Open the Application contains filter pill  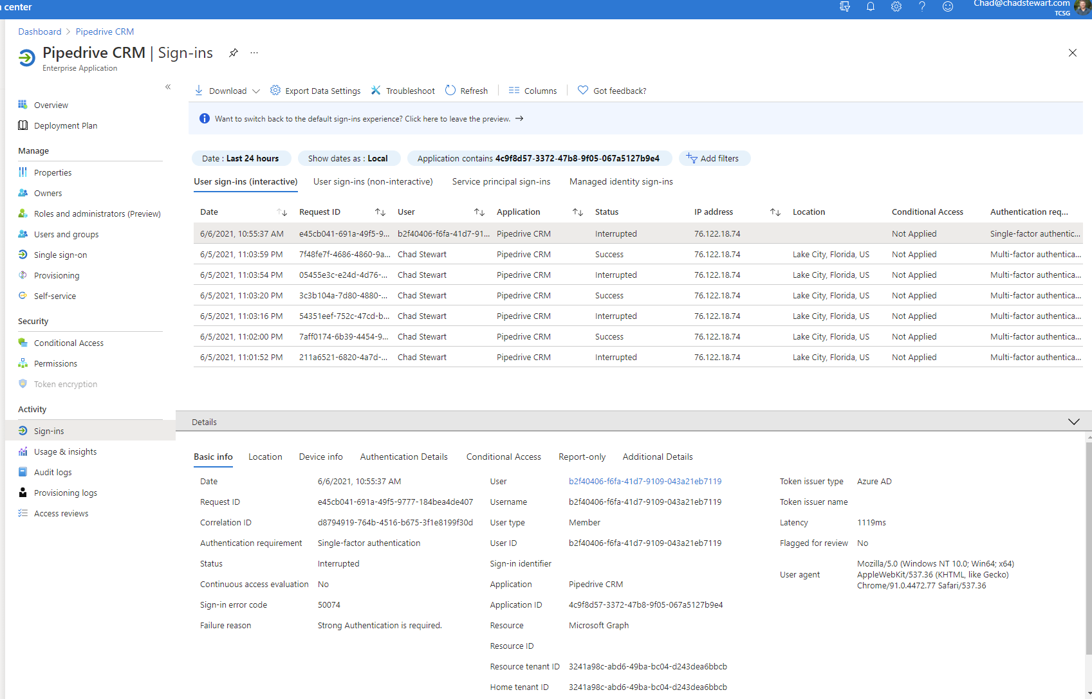coord(539,158)
